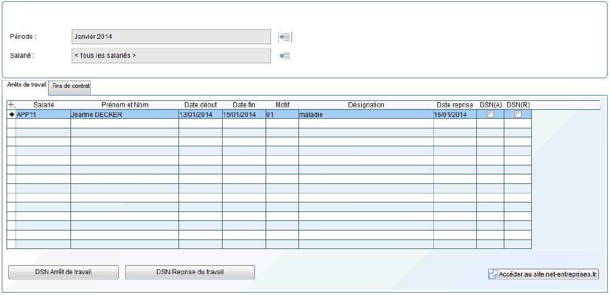
Task: Open the Salarié selection list icon
Action: point(285,56)
